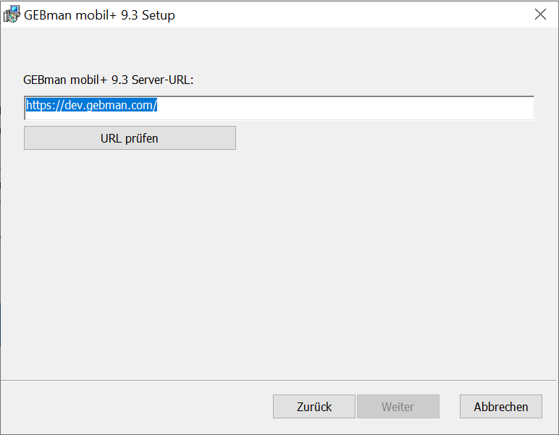
Task: Focus the Server-URL input field
Action: point(279,108)
